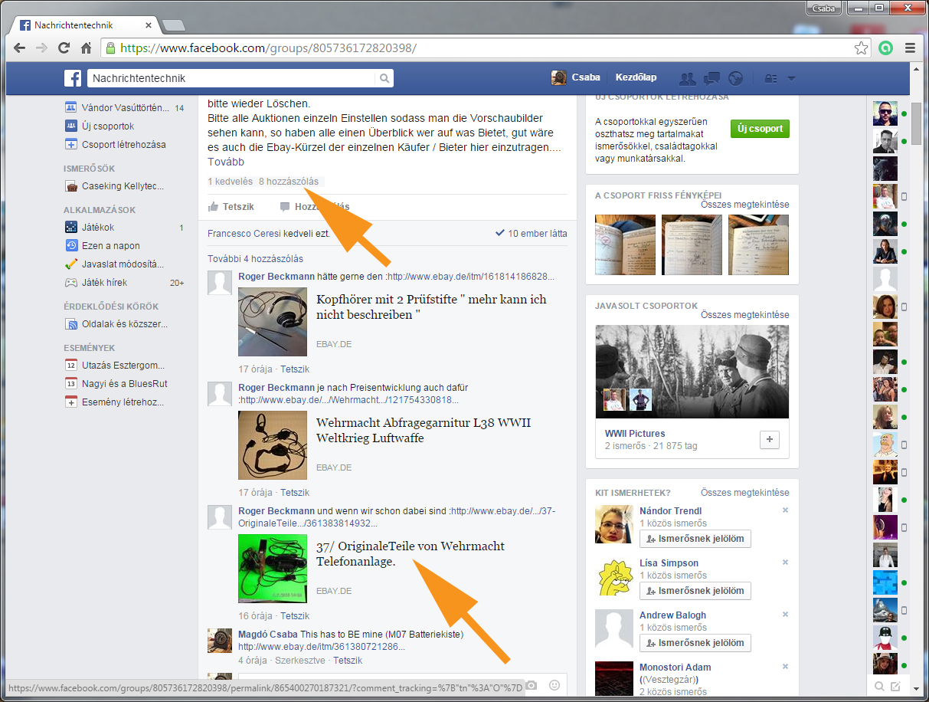Viewport: 929px width, 702px height.
Task: Click the privacy shortcuts lock icon
Action: [770, 78]
